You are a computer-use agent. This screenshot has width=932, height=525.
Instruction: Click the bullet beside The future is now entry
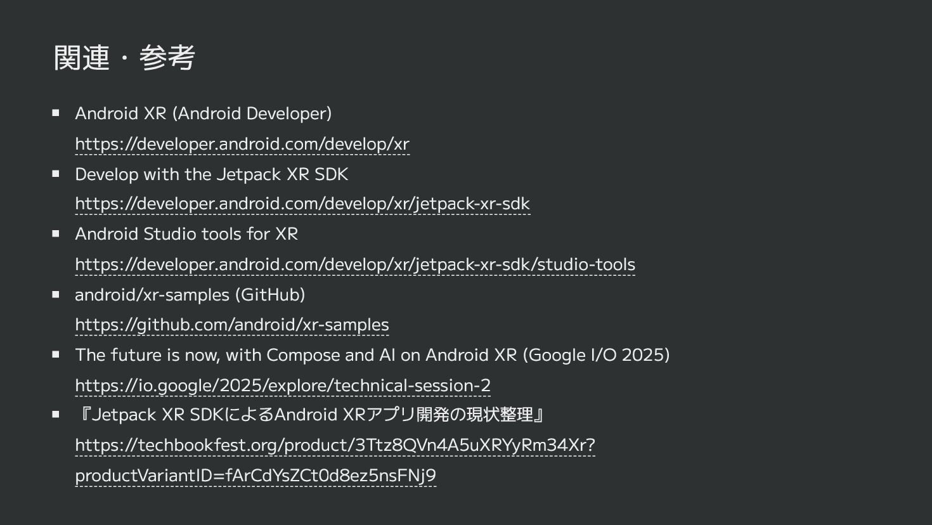(56, 354)
